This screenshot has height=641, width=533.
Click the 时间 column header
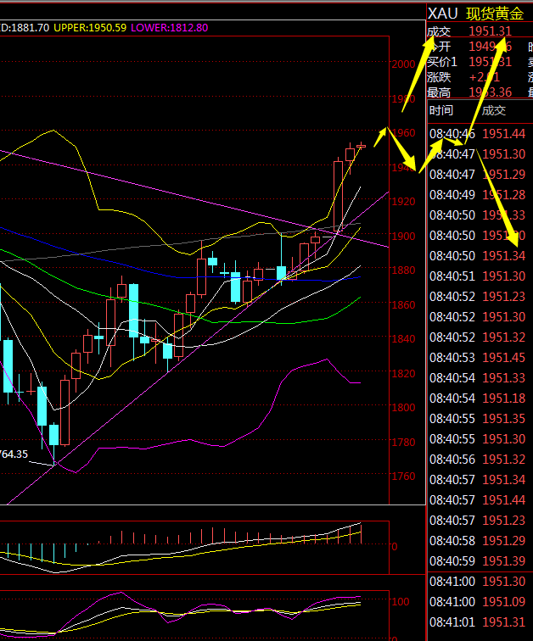441,110
